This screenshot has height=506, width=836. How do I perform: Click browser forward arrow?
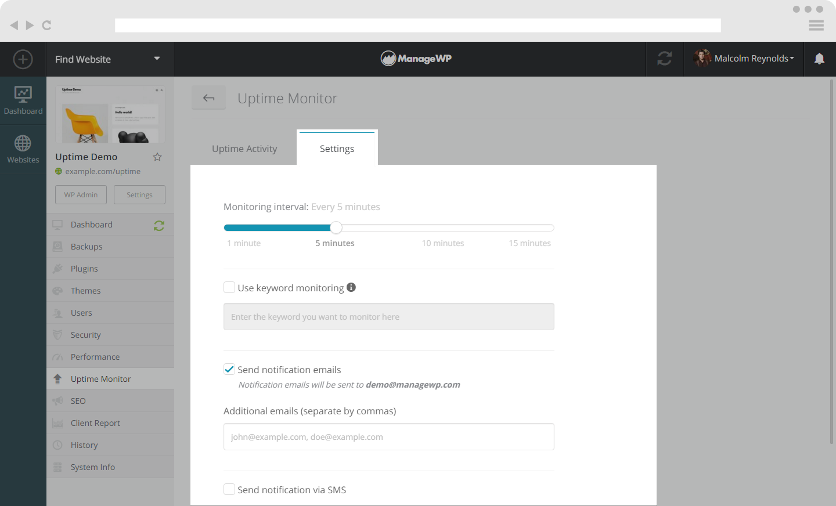coord(30,25)
